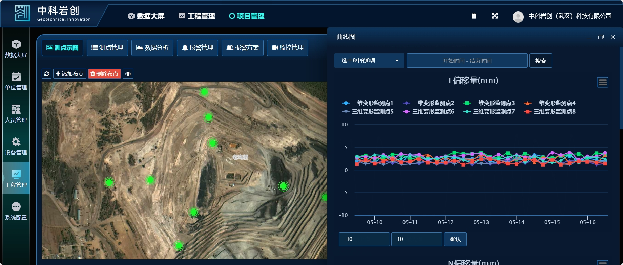This screenshot has height=265, width=623.
Task: Switch to the 测点示图 tab
Action: [x=62, y=48]
